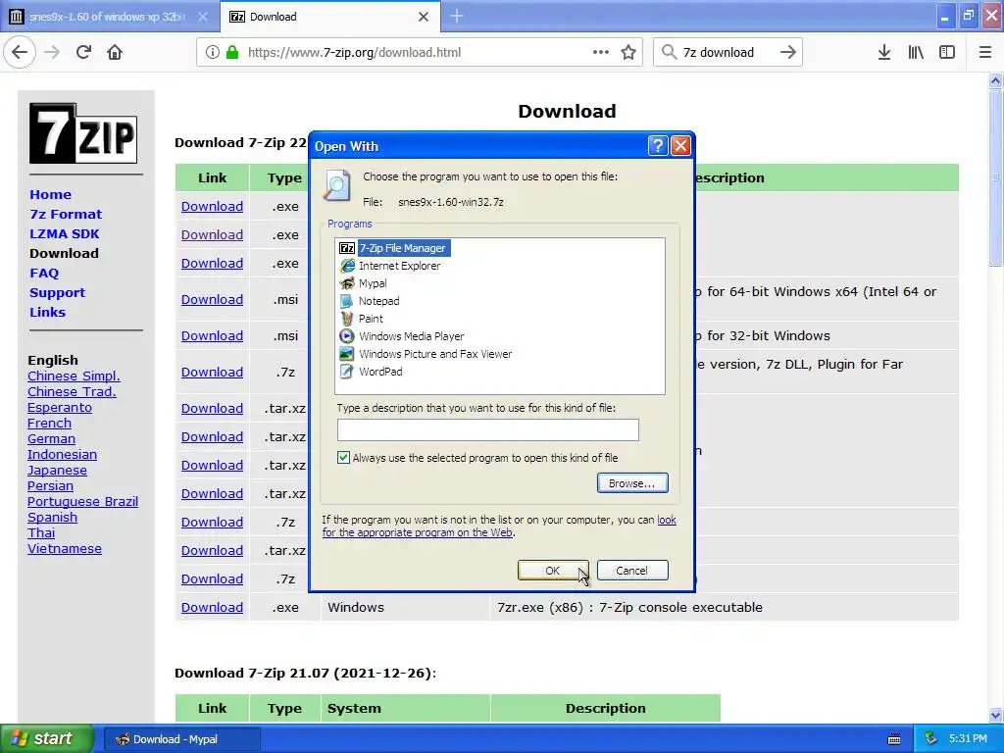
Task: Close the Open With dialog
Action: tap(680, 146)
